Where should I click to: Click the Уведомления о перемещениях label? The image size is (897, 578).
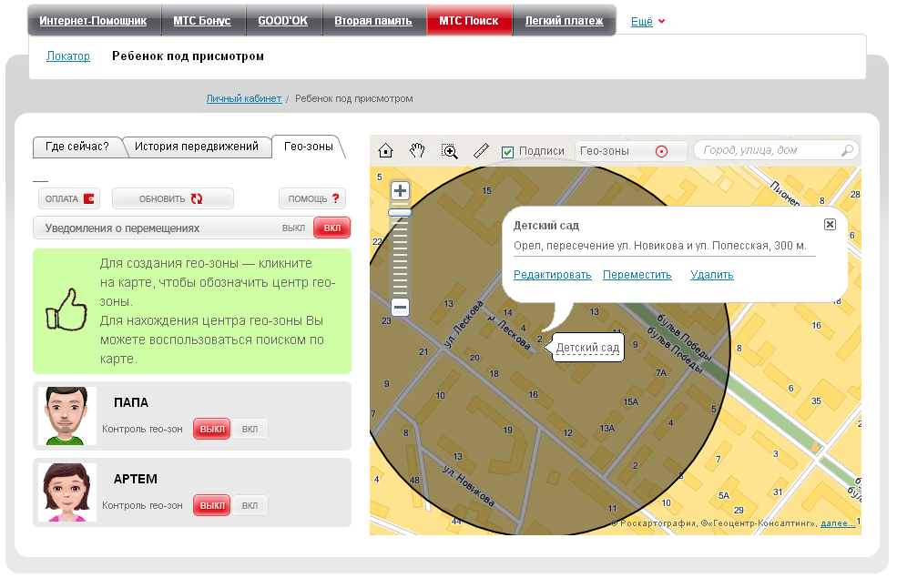pyautogui.click(x=122, y=228)
